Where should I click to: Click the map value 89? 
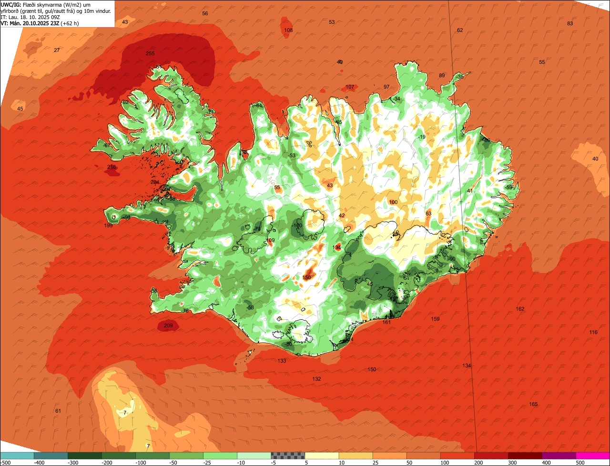(x=442, y=75)
